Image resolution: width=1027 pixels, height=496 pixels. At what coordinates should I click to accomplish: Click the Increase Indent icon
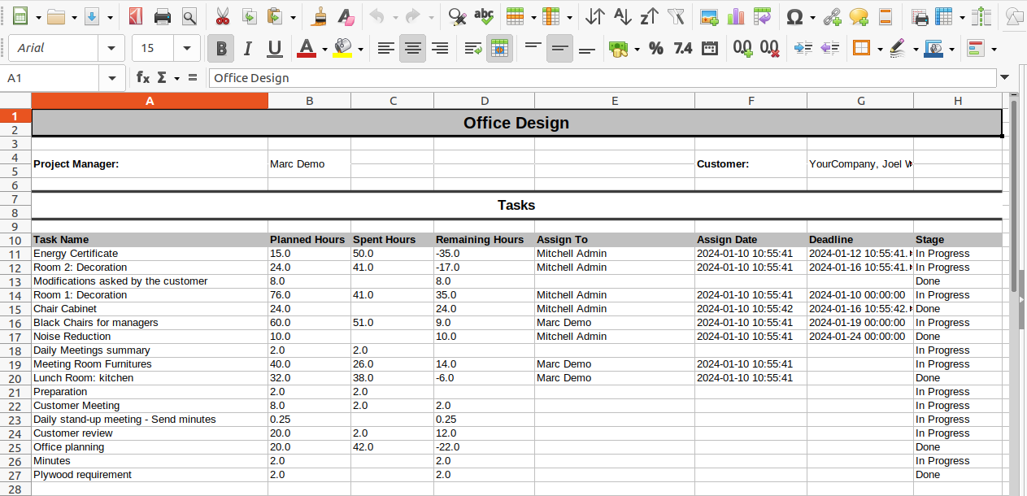(x=803, y=49)
